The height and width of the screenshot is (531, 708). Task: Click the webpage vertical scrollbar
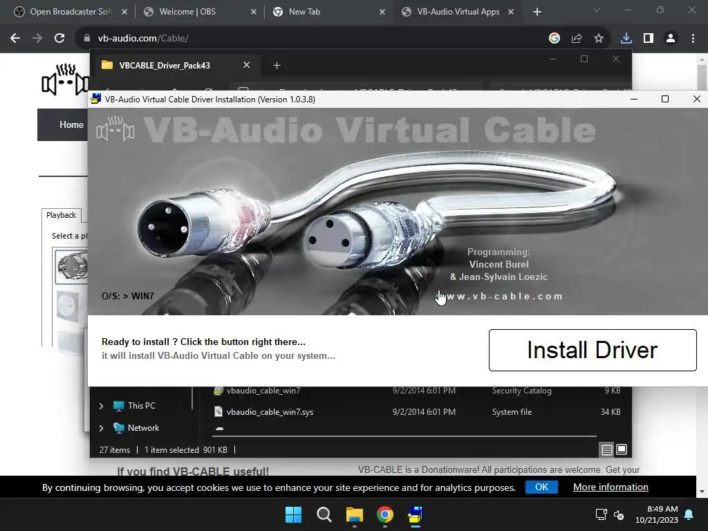click(701, 77)
